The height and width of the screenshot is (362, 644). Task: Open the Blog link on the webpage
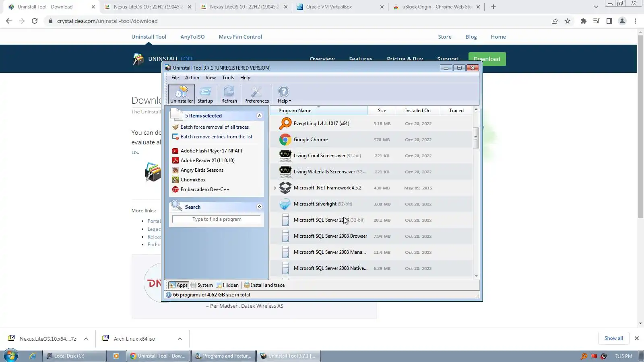coord(471,37)
